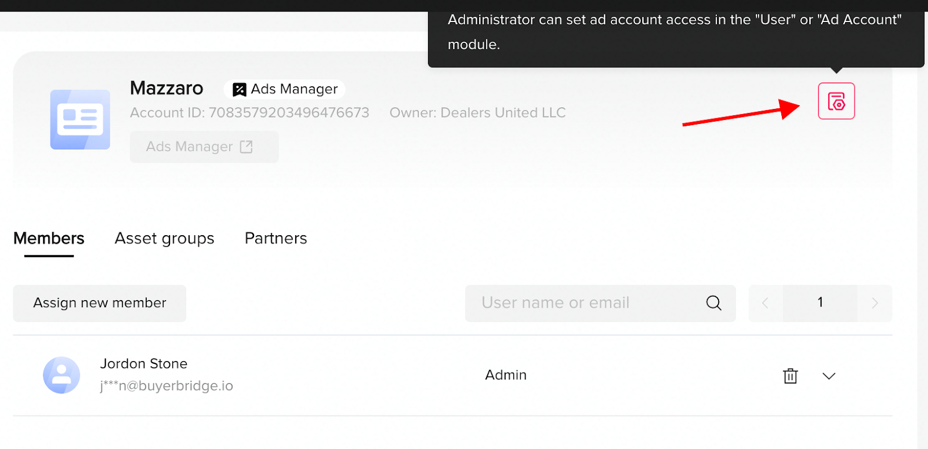Click the Jordon Stone member name
Image resolution: width=928 pixels, height=449 pixels.
click(144, 364)
